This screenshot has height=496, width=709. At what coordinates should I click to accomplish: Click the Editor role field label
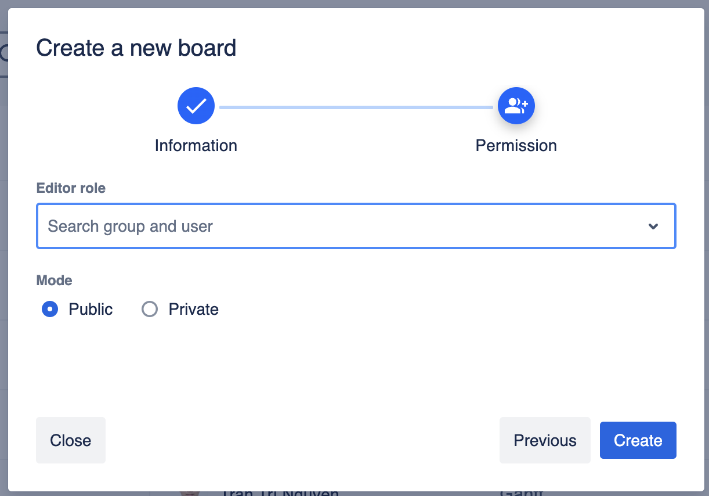71,188
